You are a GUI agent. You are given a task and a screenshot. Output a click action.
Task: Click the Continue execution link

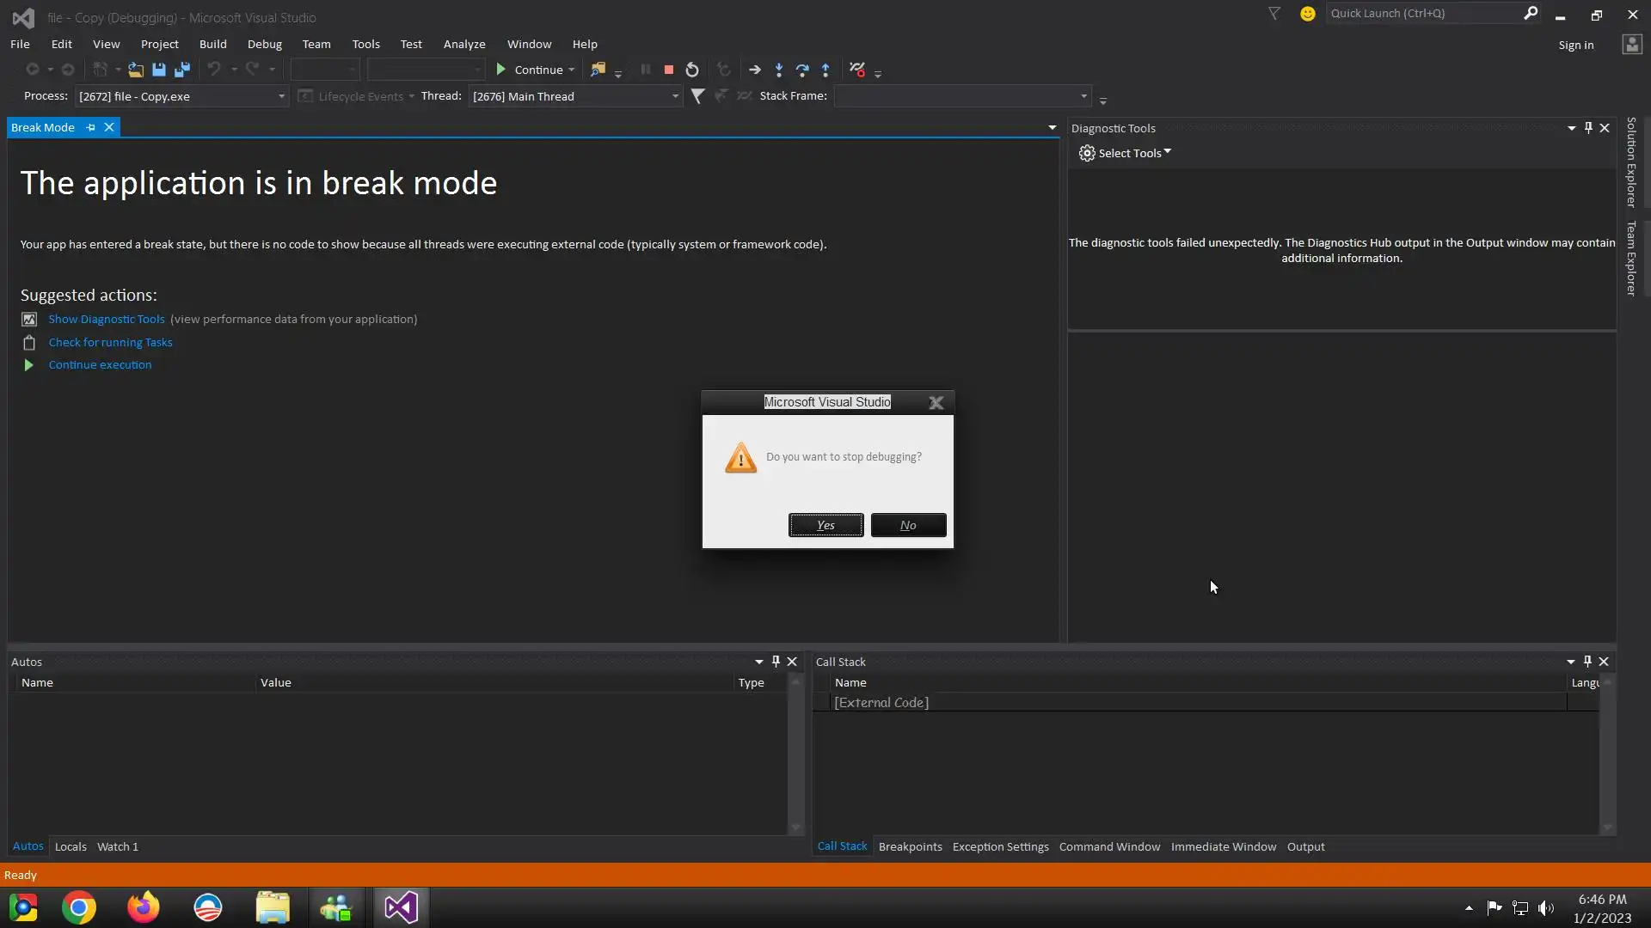tap(100, 364)
